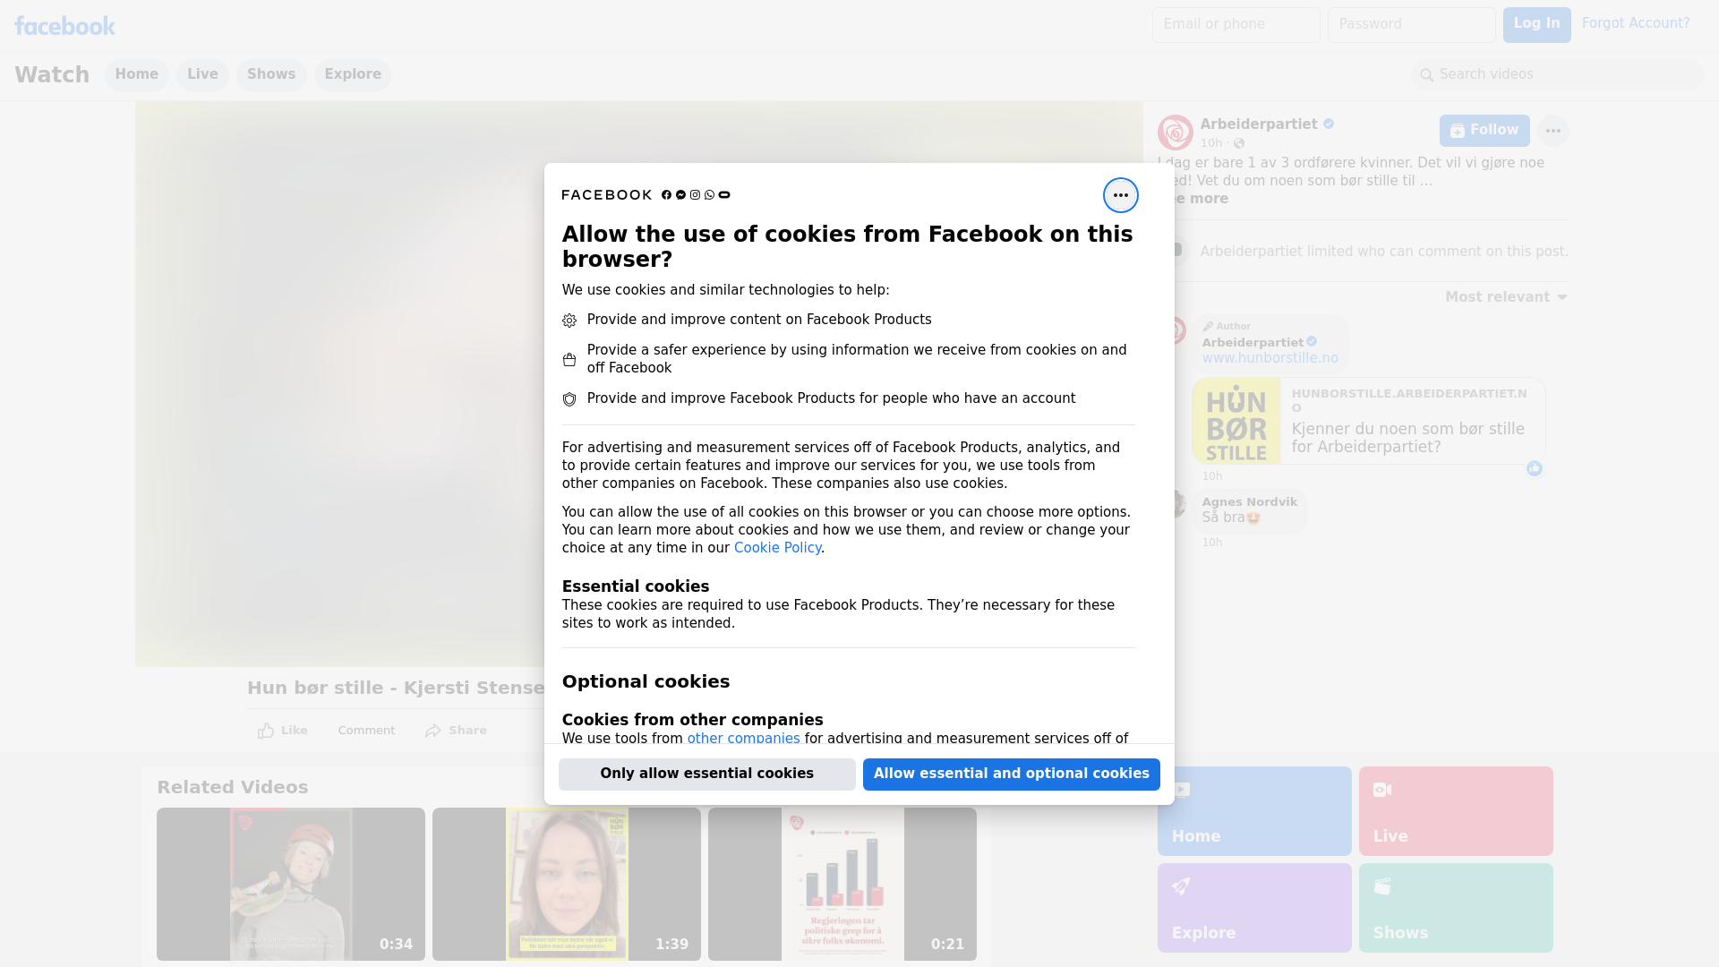
Task: Open the other companies link
Action: 743,739
